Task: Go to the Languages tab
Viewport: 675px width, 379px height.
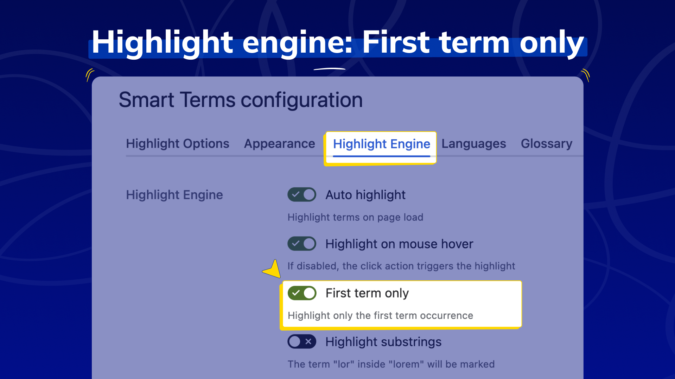Action: coord(473,144)
